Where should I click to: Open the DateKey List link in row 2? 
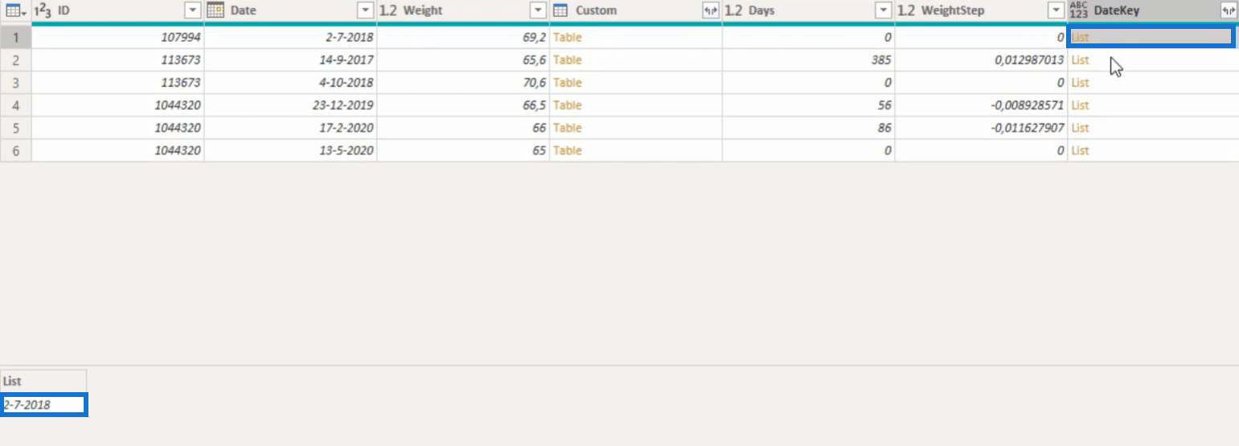[x=1080, y=60]
